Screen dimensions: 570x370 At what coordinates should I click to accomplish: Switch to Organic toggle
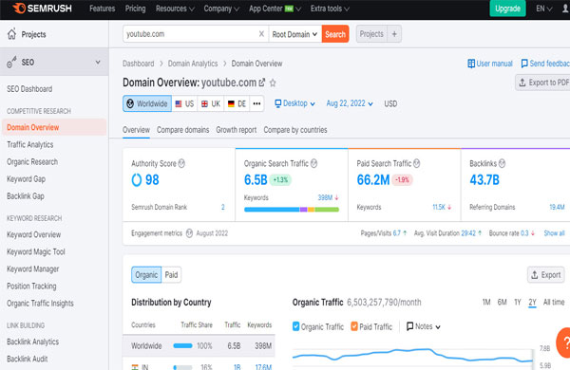(146, 275)
